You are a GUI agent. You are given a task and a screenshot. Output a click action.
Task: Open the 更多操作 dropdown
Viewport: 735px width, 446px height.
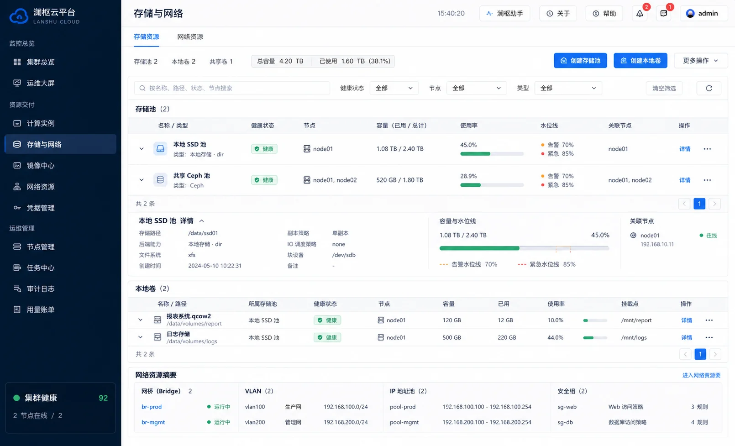tap(701, 61)
